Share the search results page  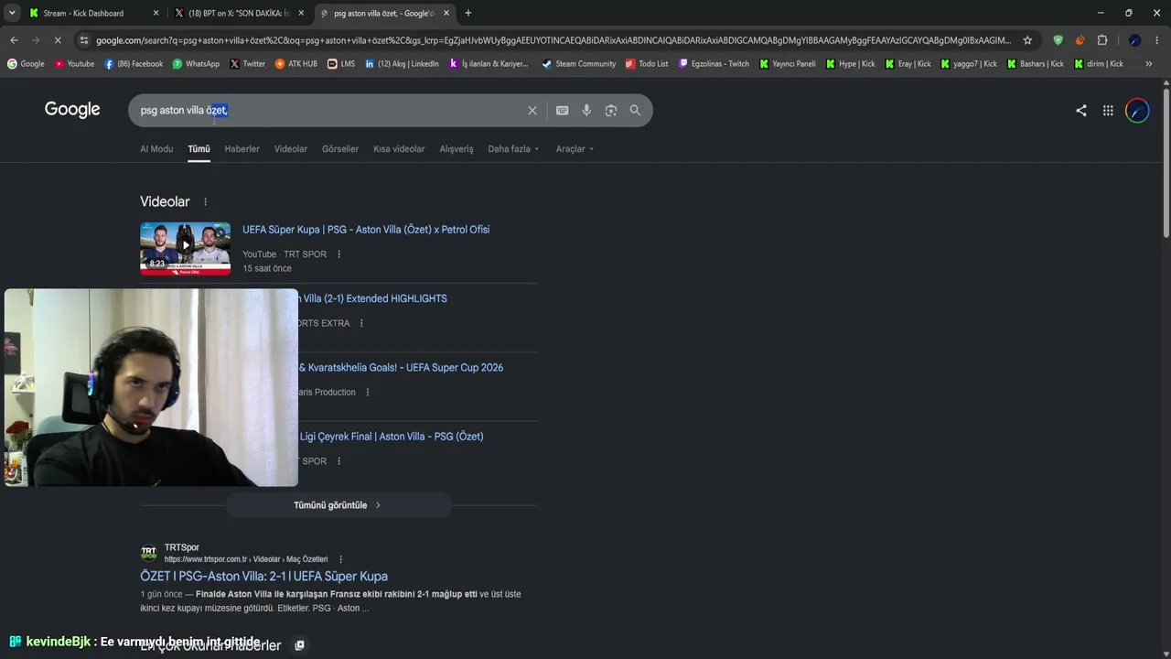[1081, 111]
